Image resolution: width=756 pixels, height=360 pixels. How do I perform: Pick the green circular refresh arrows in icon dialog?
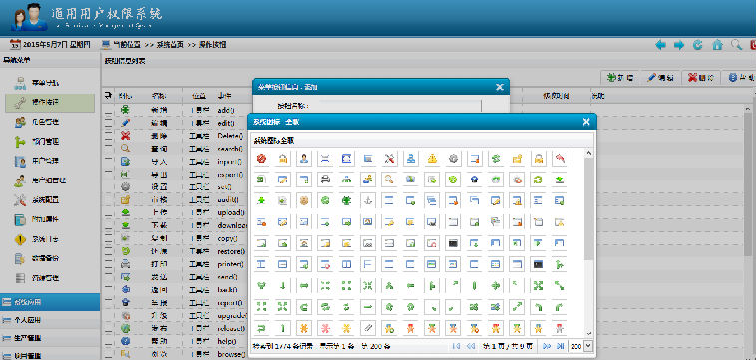538,180
